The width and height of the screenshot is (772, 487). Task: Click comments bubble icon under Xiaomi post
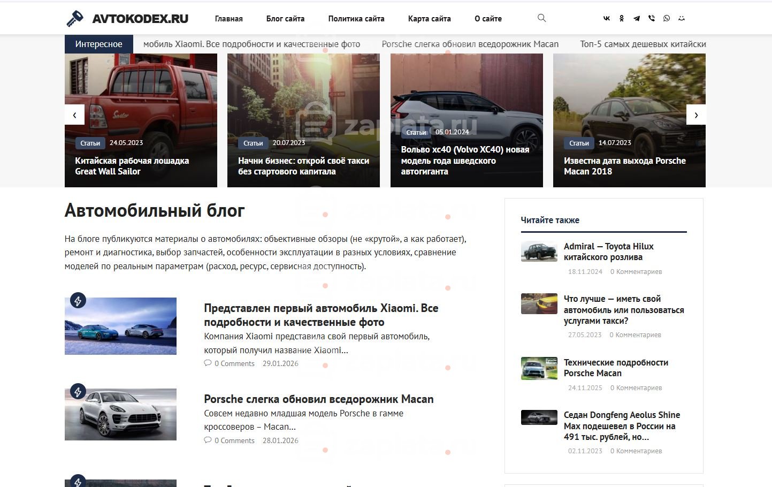[208, 363]
